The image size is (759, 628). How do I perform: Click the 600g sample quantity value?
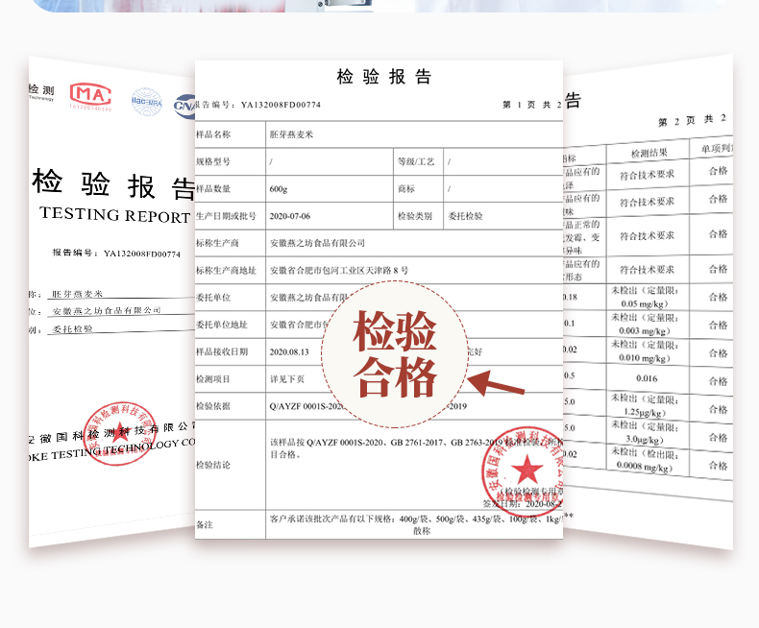click(279, 189)
